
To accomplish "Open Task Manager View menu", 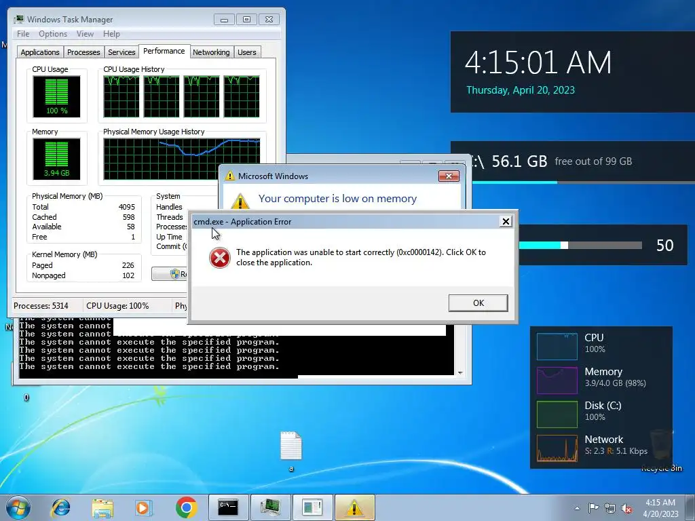I will 85,34.
